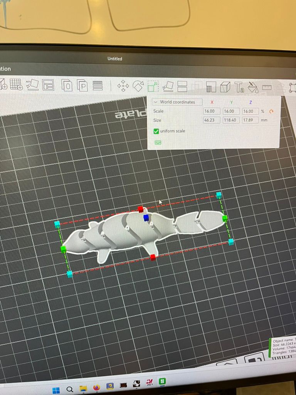Click the blue center scale handle
Image resolution: width=296 pixels, height=395 pixels.
click(x=146, y=218)
